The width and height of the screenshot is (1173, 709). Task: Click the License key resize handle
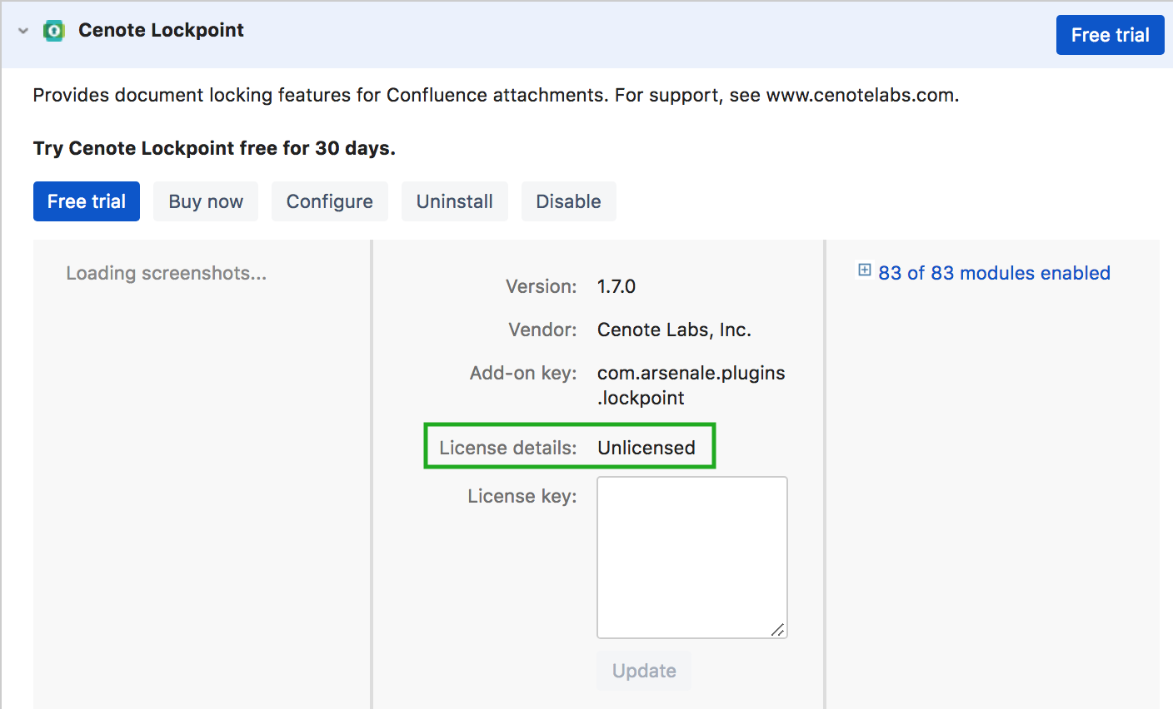778,630
